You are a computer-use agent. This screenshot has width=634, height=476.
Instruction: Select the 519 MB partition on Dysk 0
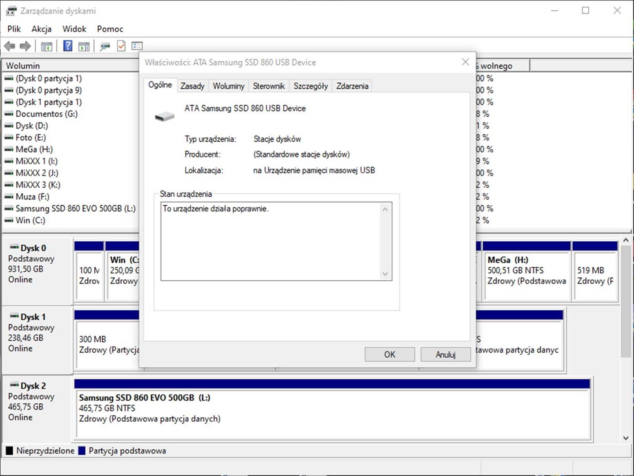click(x=595, y=271)
